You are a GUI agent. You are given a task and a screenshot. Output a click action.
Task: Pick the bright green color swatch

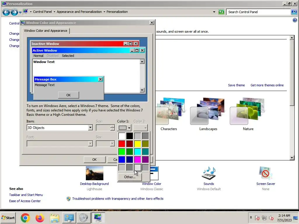[122, 152]
